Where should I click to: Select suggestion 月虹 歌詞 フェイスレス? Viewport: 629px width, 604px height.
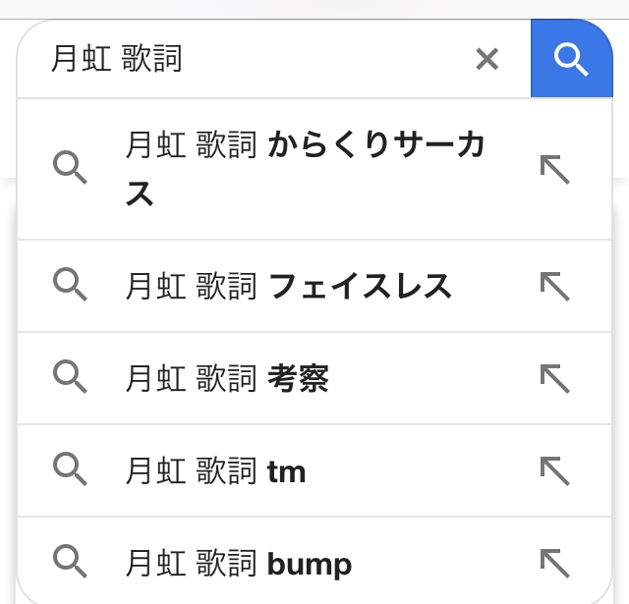(x=289, y=286)
